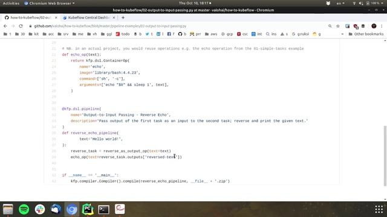This screenshot has height=217, width=387.
Task: Open the 'en' keyboard layout menu
Action: point(340,3)
